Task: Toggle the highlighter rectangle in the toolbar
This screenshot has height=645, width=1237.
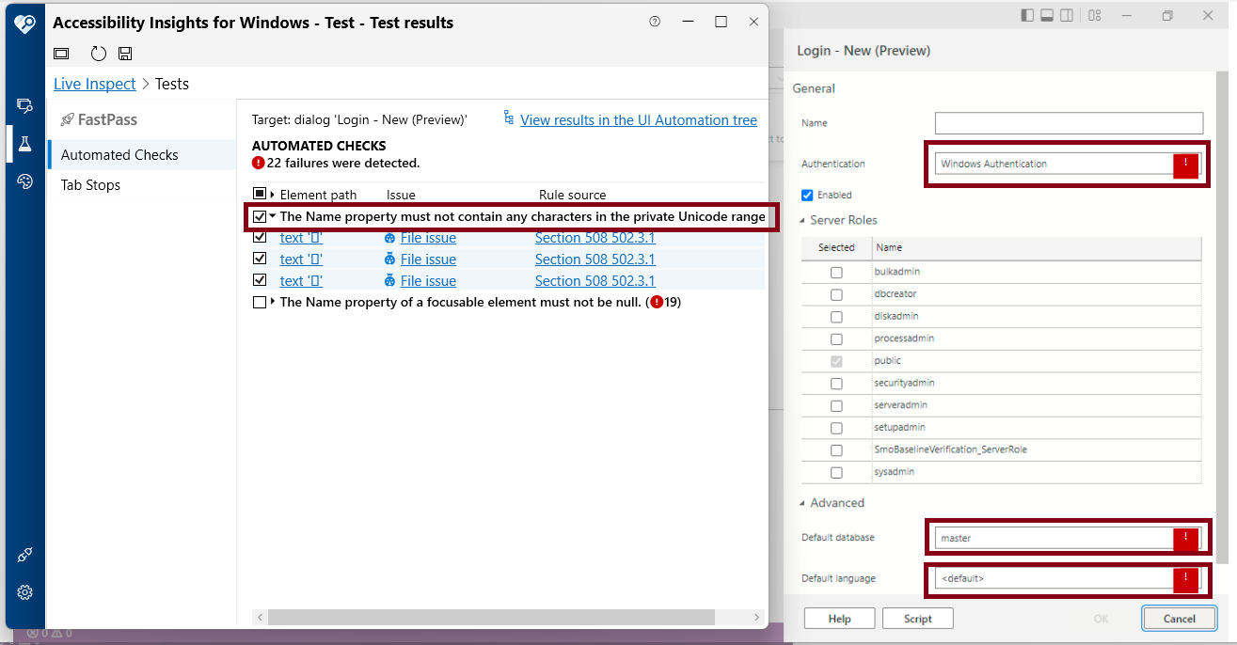Action: click(x=60, y=54)
